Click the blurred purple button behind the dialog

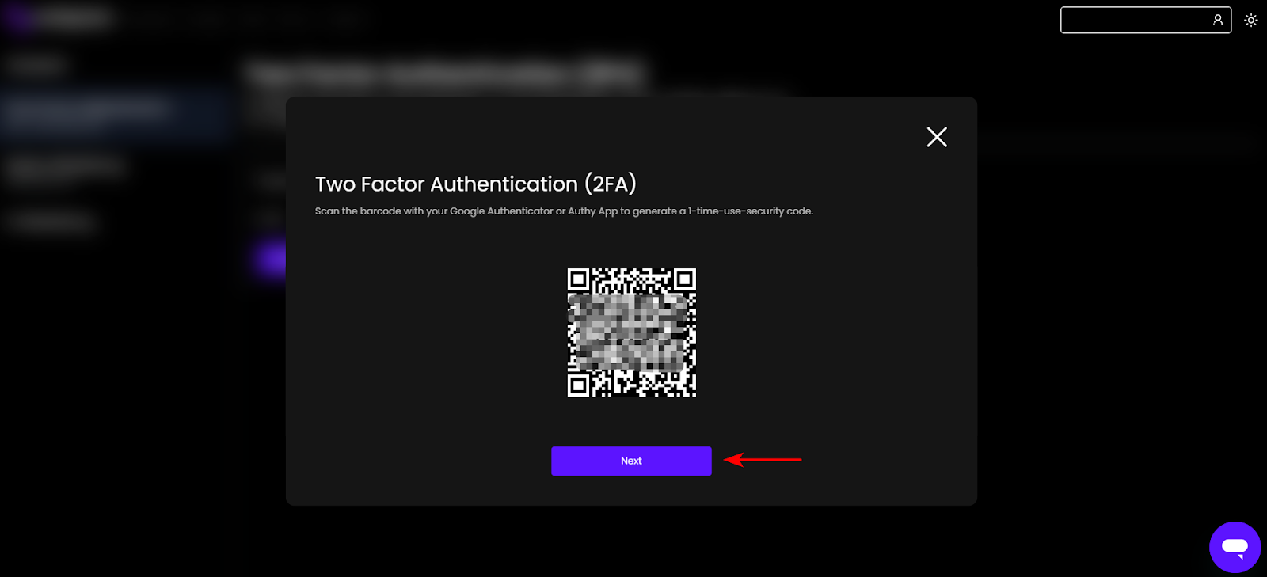point(271,259)
